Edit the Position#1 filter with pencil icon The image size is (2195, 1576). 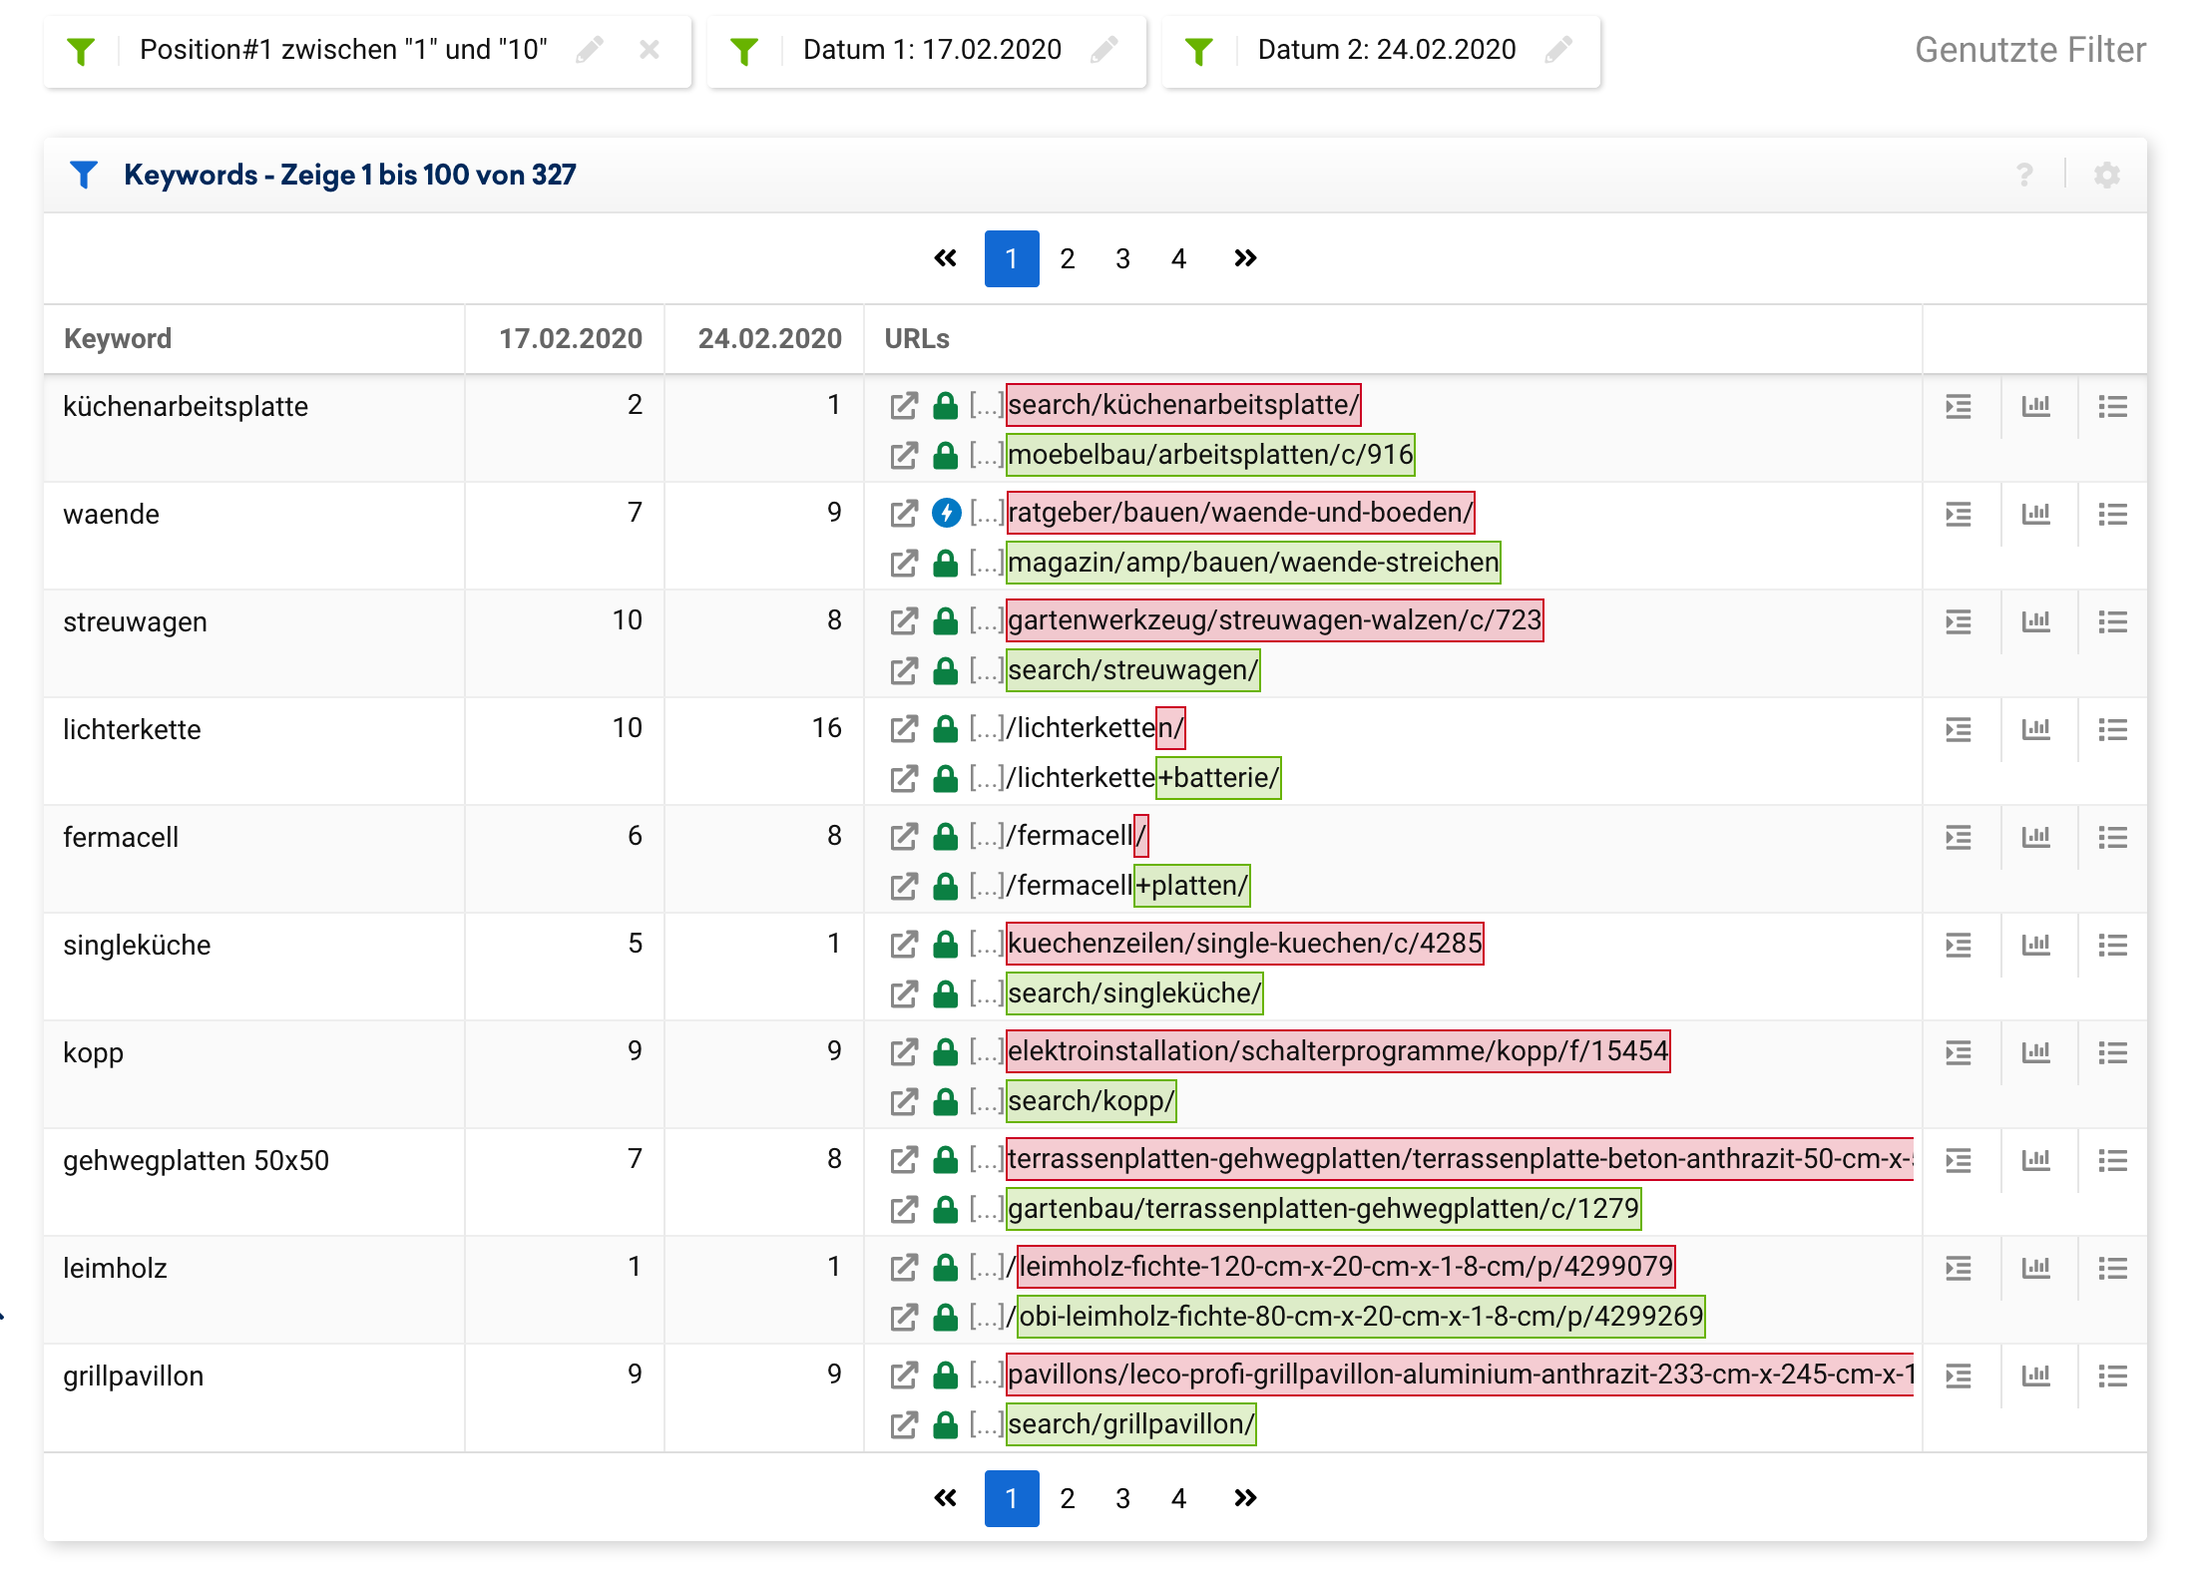tap(590, 49)
